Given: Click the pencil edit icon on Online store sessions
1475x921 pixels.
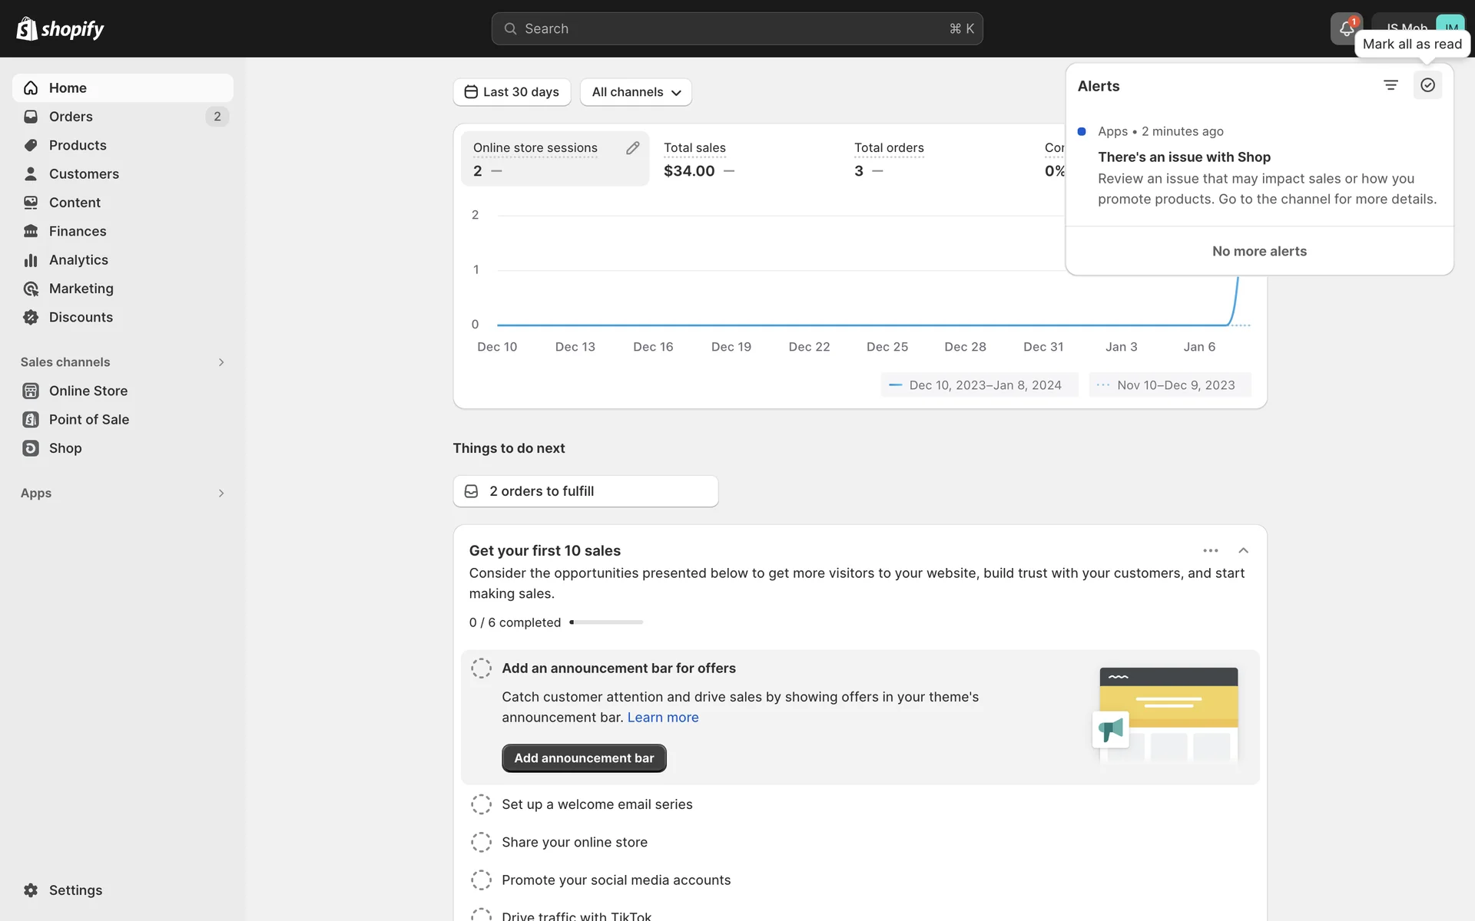Looking at the screenshot, I should [x=632, y=148].
